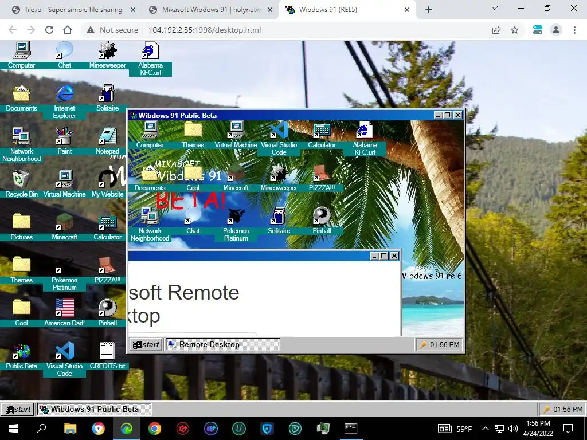
Task: Switch to Mikasoft Wibdows 91 browser tab
Action: 211,10
